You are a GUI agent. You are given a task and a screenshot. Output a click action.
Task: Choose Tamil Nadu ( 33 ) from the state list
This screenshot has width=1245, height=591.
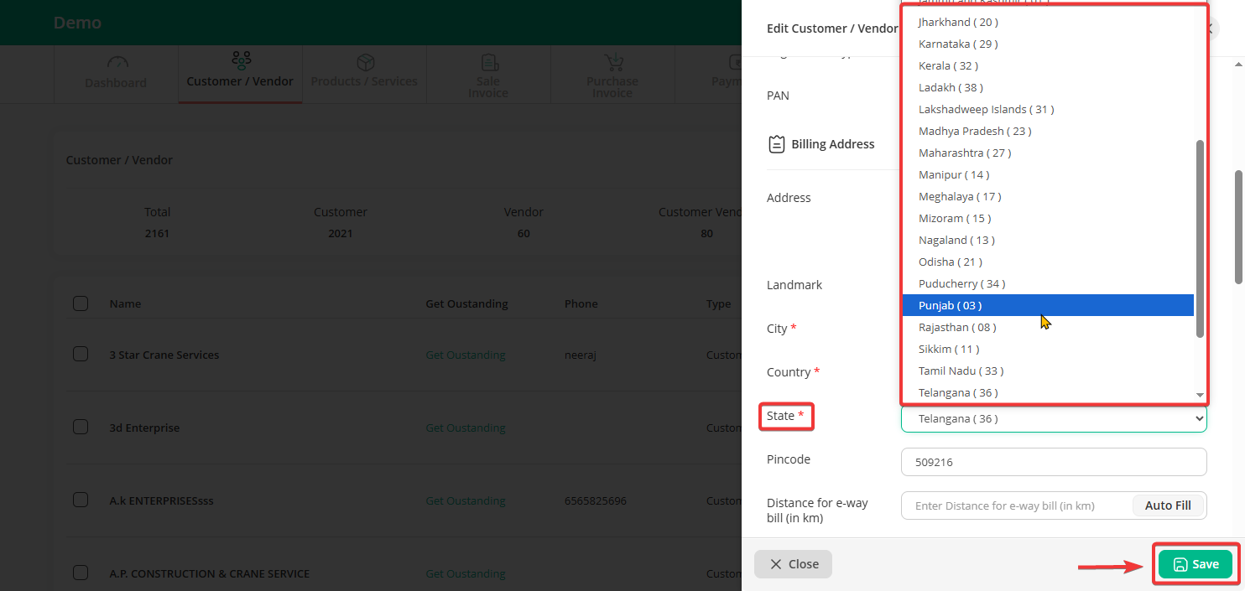click(x=1048, y=371)
